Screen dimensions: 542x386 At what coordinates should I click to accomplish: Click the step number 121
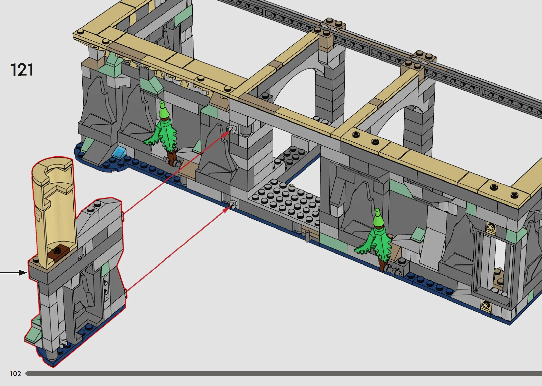[22, 70]
